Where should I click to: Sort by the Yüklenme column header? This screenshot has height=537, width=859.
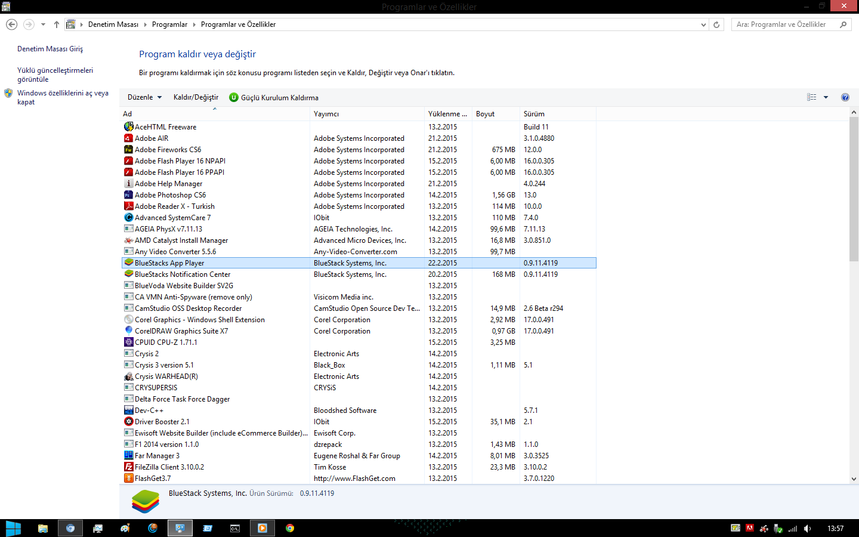point(448,114)
